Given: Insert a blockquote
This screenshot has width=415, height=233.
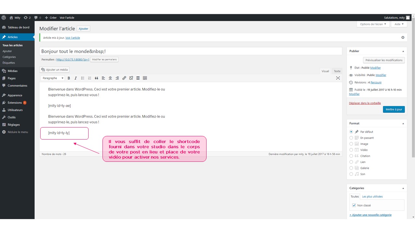Looking at the screenshot, I should point(97,78).
